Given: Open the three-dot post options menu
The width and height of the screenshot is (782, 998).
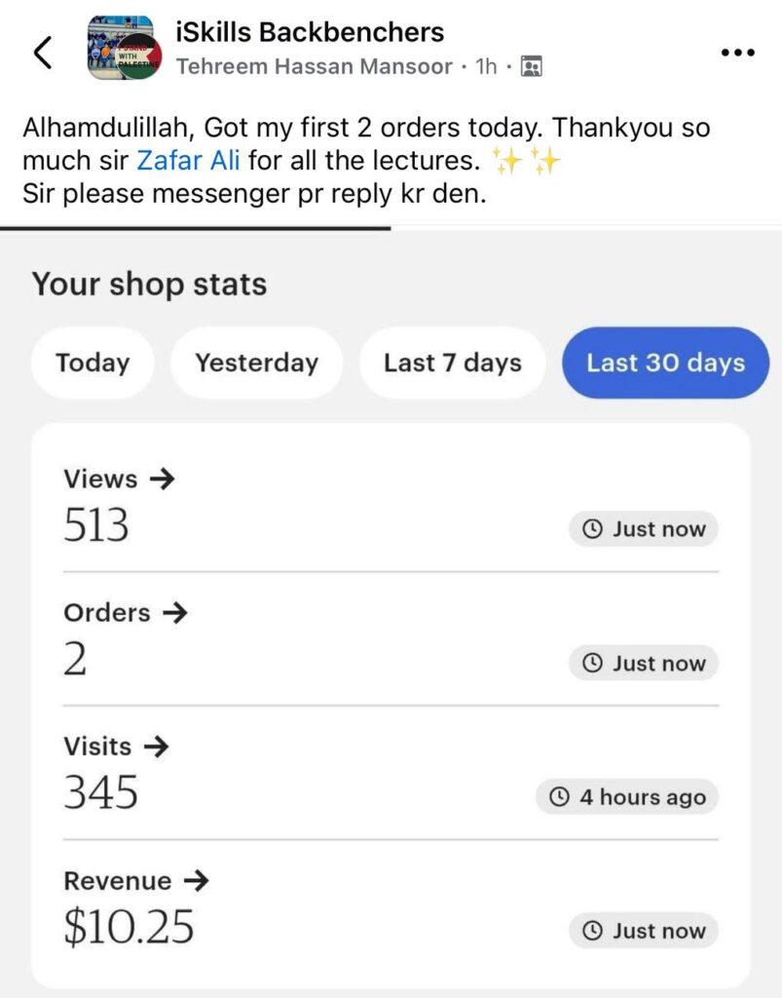Looking at the screenshot, I should click(x=737, y=53).
